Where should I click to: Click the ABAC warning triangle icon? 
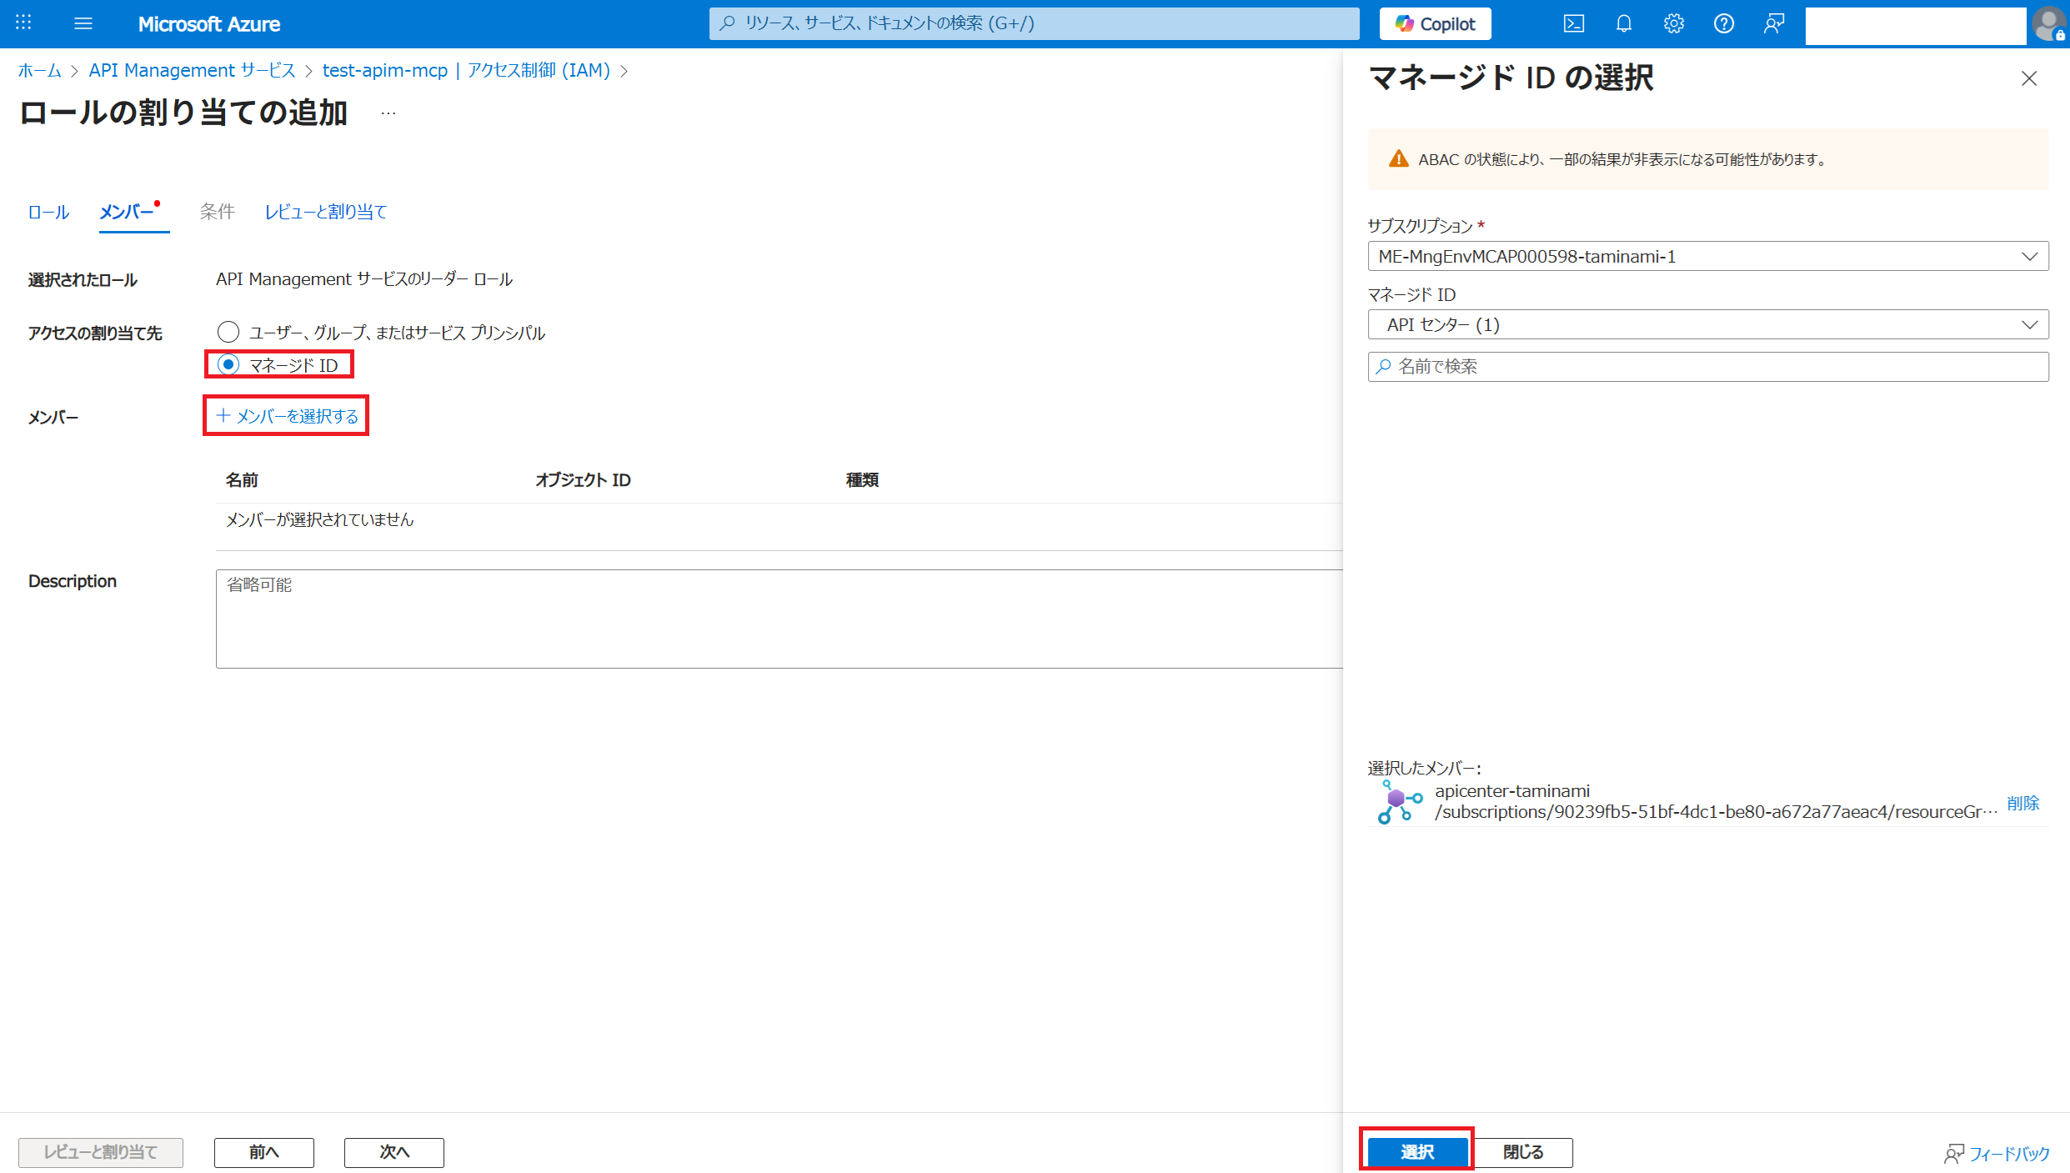1398,158
